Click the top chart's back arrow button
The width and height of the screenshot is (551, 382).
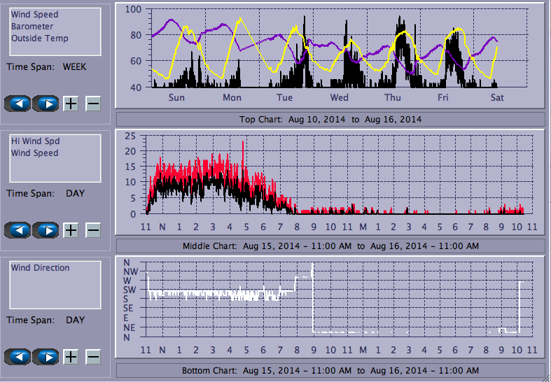tap(18, 104)
